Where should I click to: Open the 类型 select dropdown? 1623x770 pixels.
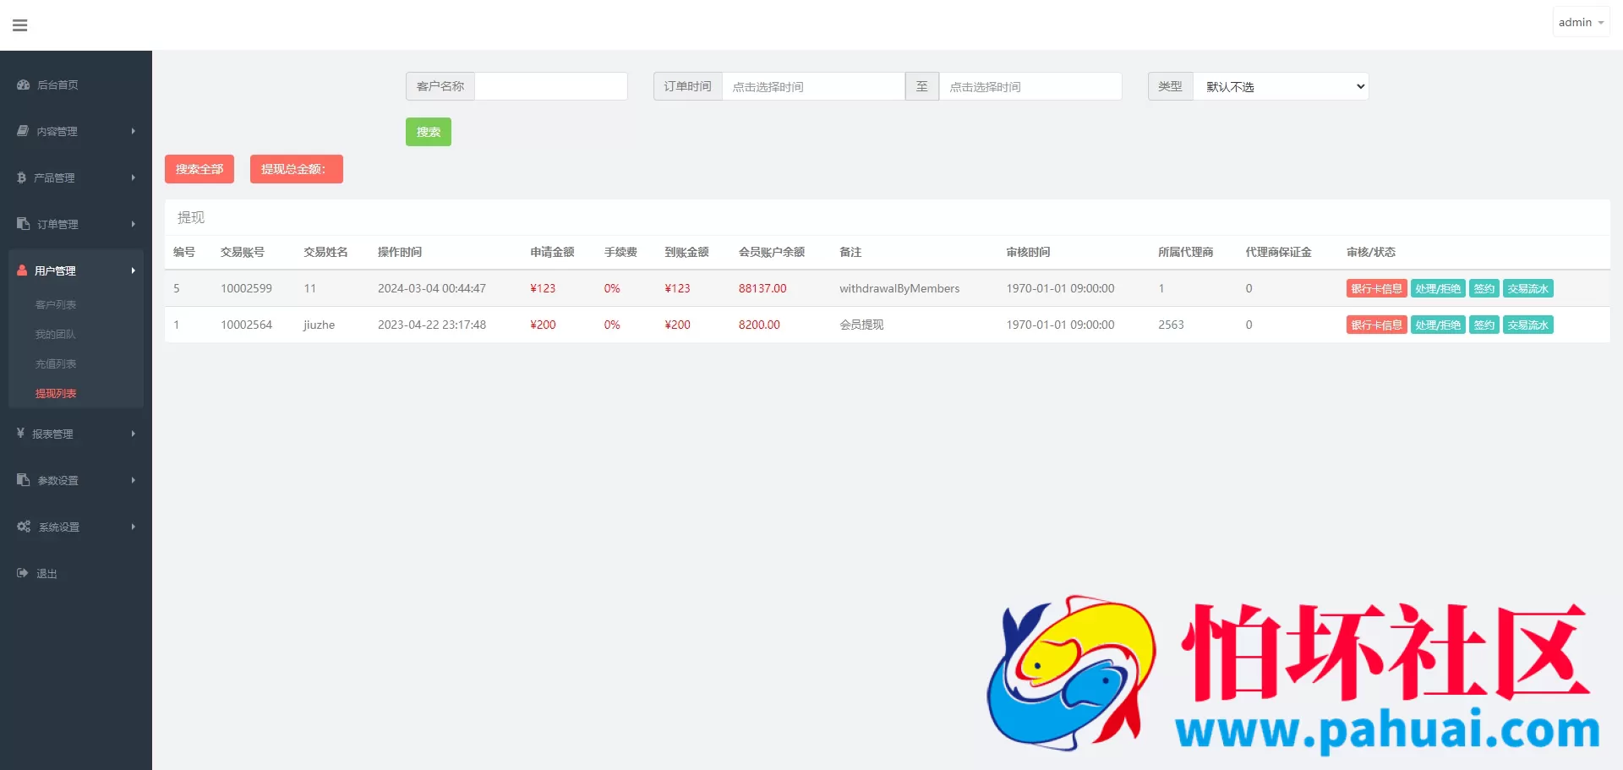1280,86
